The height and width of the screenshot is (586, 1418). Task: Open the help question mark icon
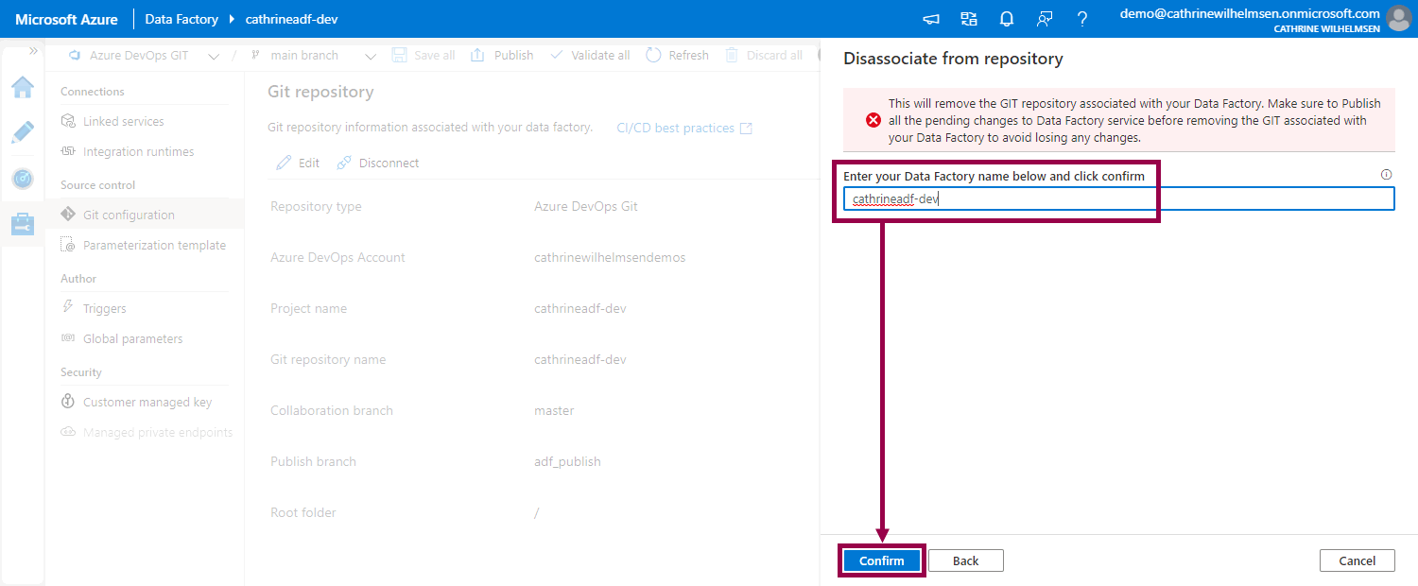[1082, 19]
